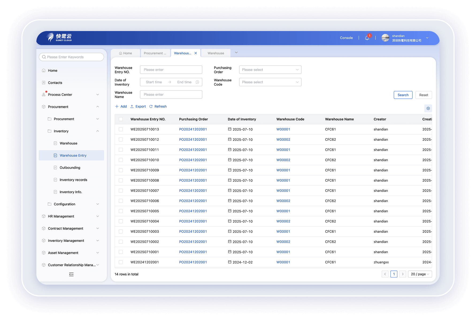Click the Outbounding sidebar icon
The width and height of the screenshot is (476, 320).
click(x=55, y=167)
